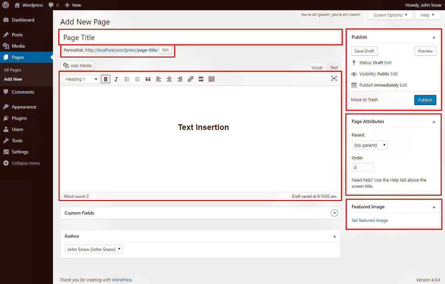The image size is (445, 284).
Task: Open the Screen Options panel
Action: point(390,15)
